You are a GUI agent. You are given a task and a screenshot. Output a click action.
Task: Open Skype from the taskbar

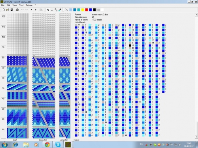coord(58,144)
